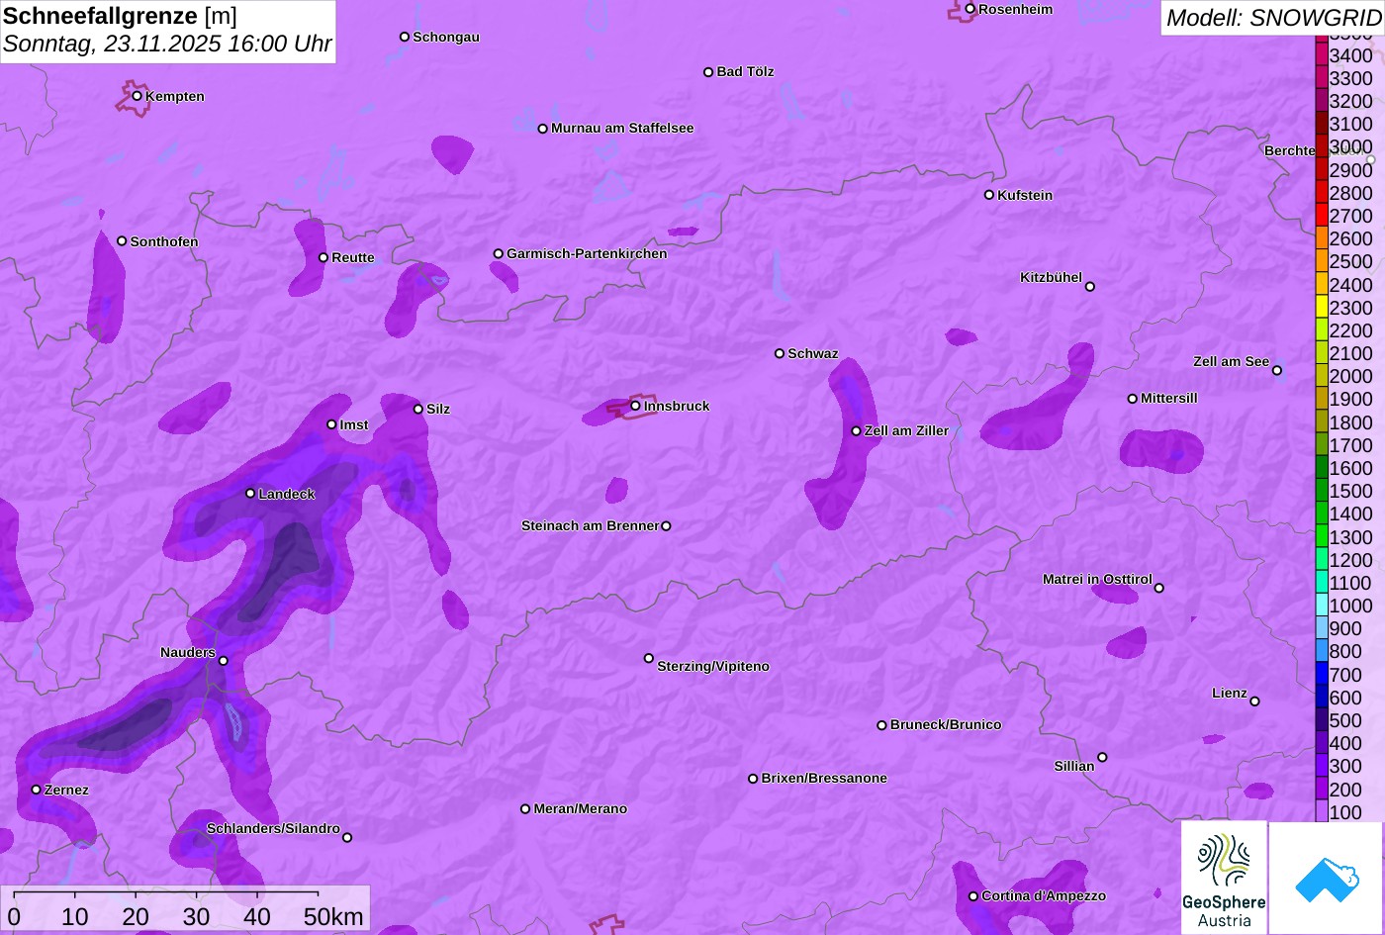Click the Schwaz marker dot
The image size is (1385, 935).
(779, 353)
